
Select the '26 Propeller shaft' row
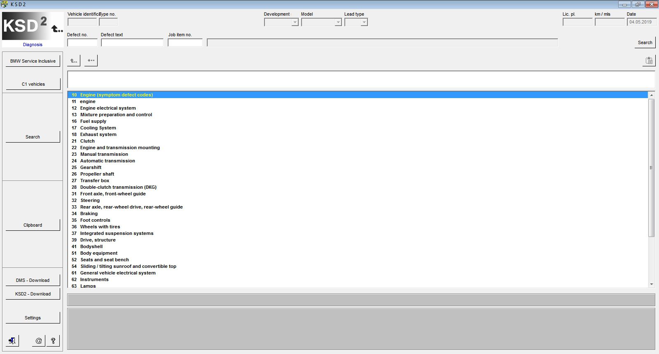pos(358,174)
